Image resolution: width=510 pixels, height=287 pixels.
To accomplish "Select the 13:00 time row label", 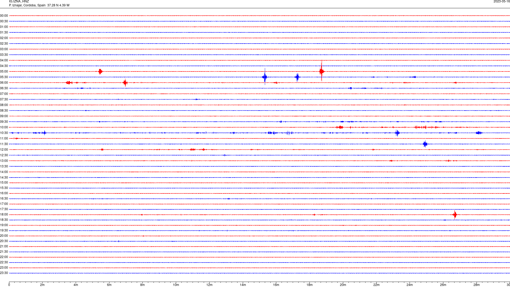I will pyautogui.click(x=4, y=161).
